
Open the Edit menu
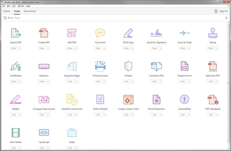click(9, 6)
